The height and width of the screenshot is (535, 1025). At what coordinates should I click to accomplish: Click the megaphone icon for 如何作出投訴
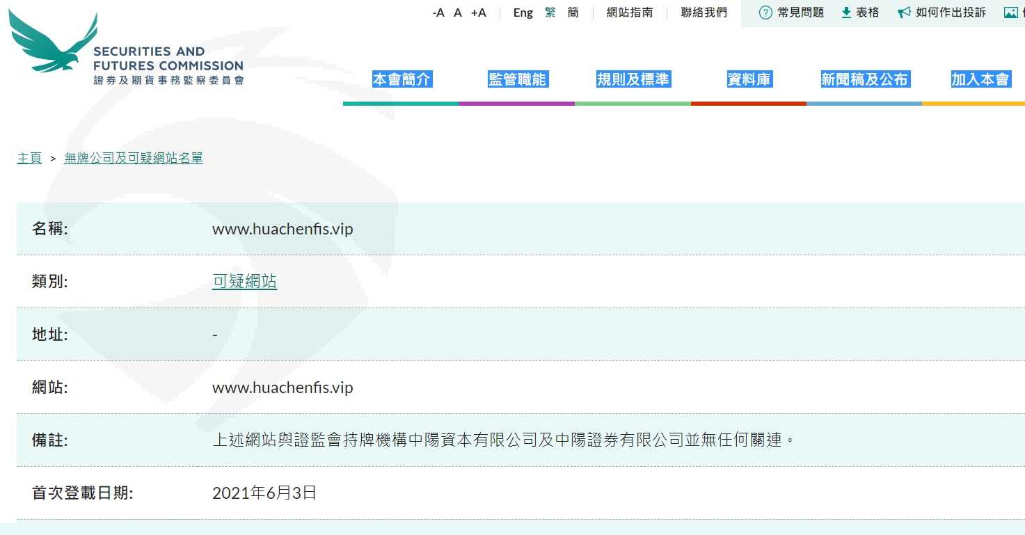point(904,13)
